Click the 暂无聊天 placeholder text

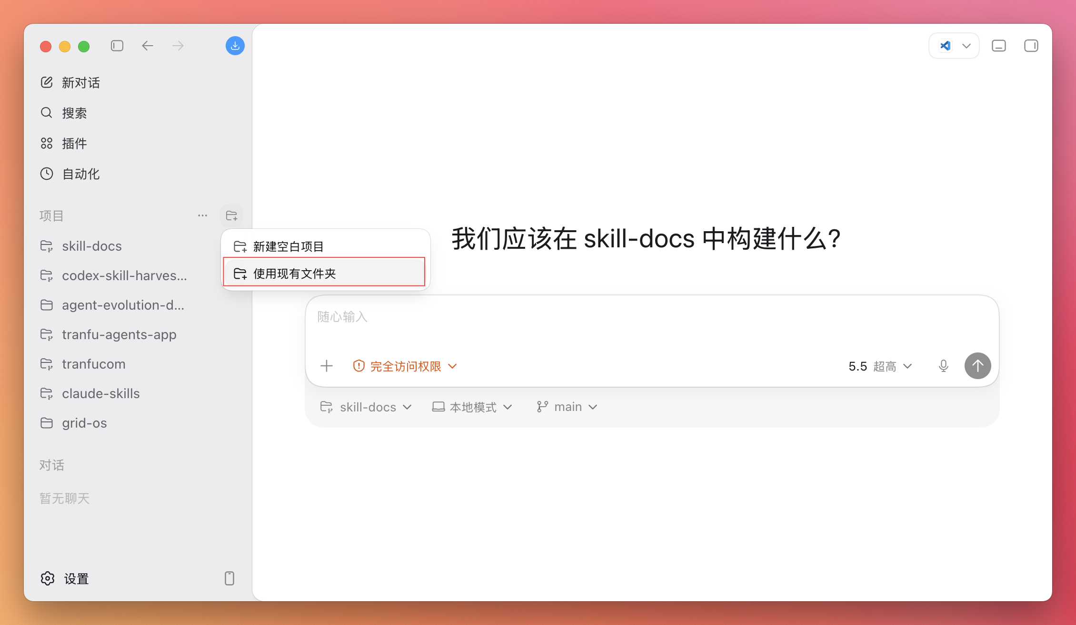pos(65,498)
